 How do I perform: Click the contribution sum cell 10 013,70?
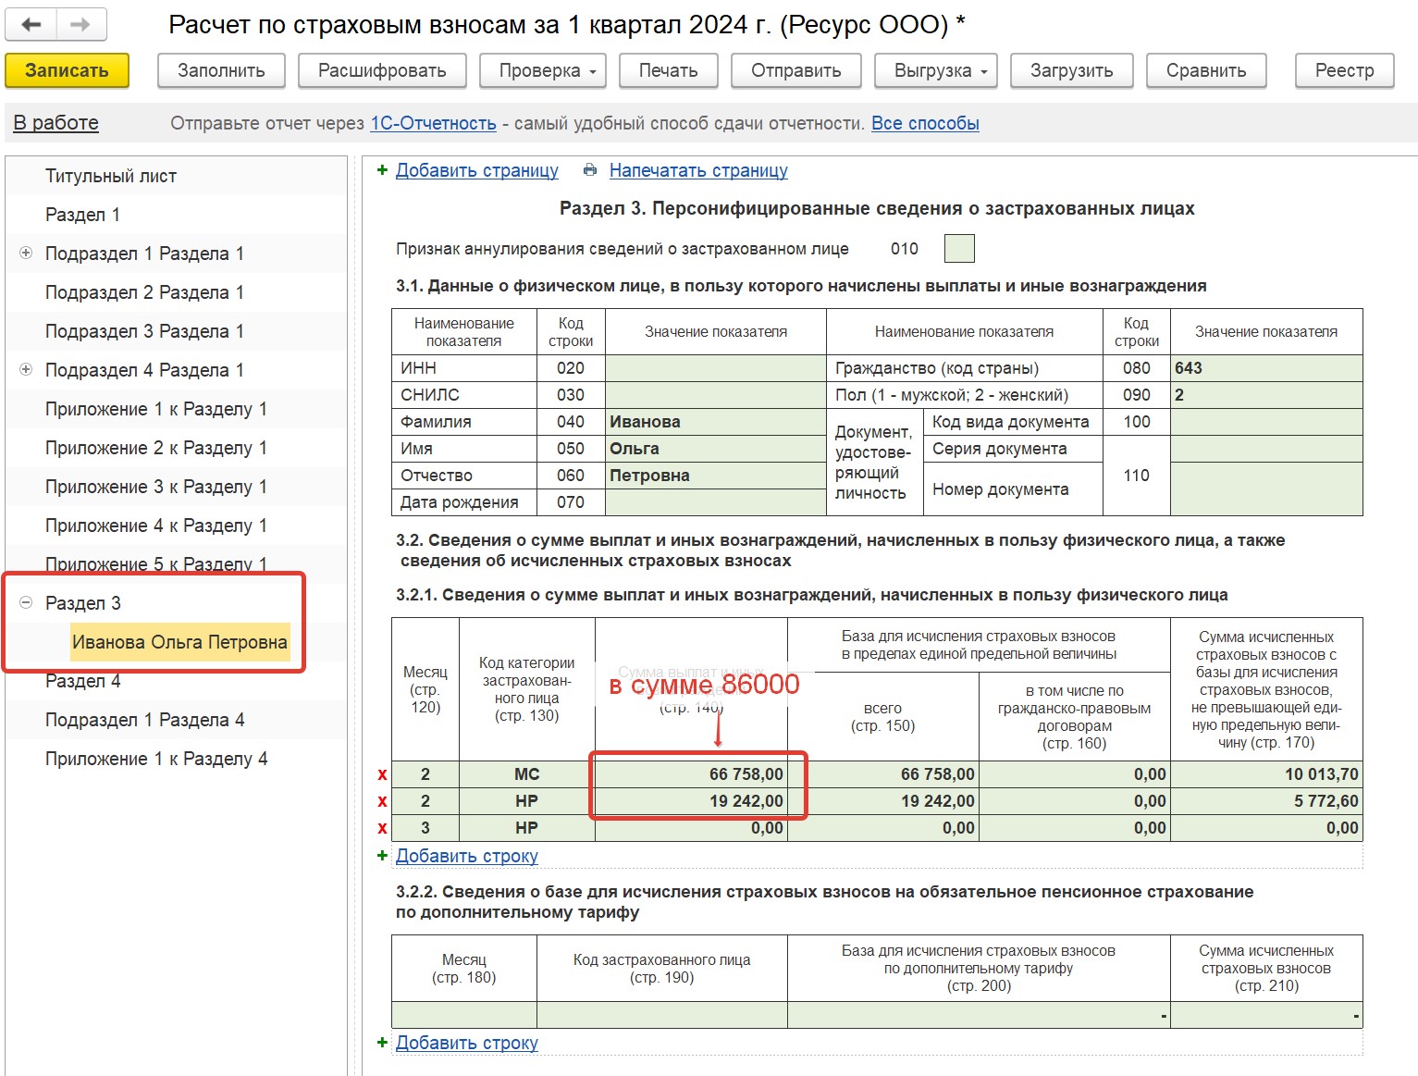click(x=1266, y=774)
